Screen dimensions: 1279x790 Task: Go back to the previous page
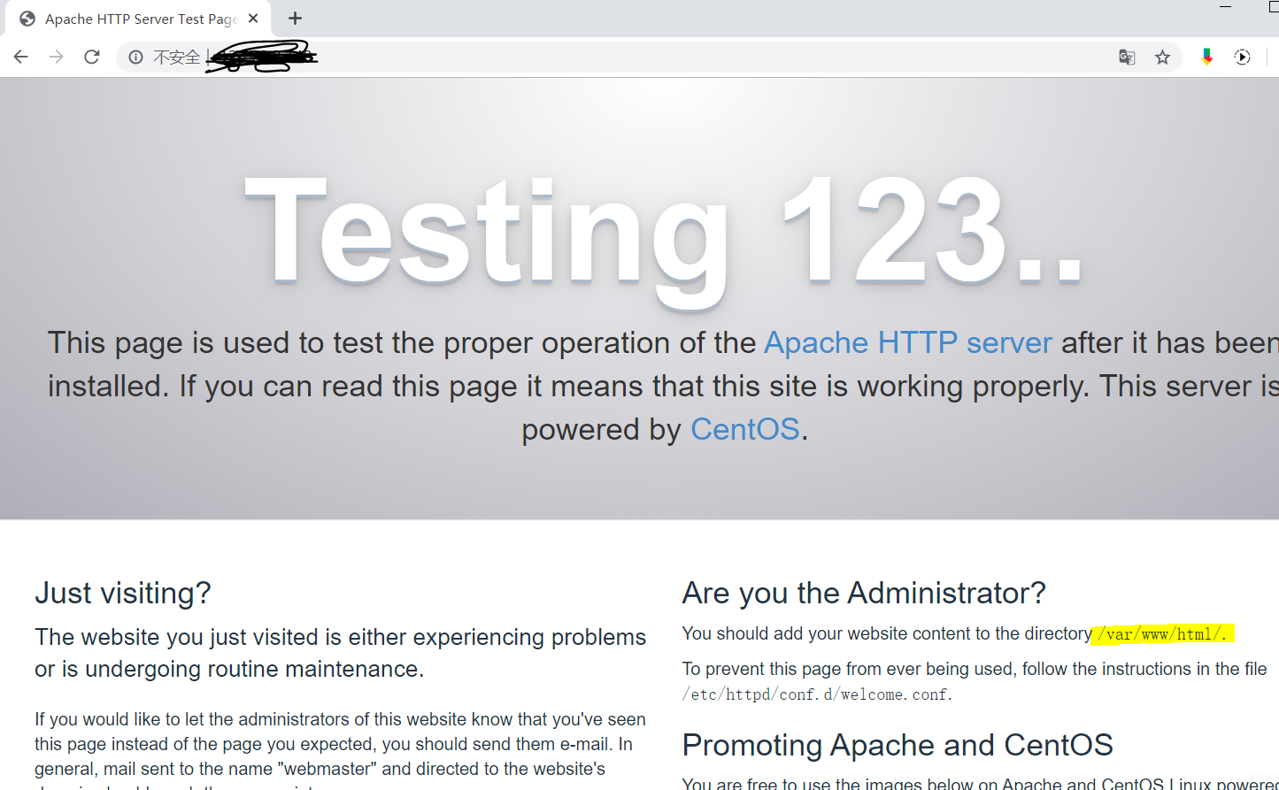(21, 58)
